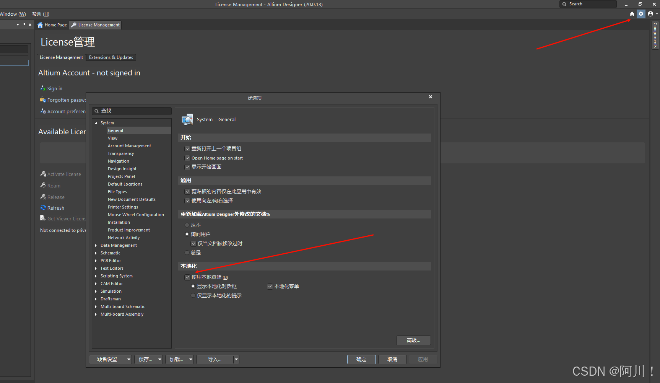660x383 pixels.
Task: Click the Account preferences icon
Action: click(43, 111)
